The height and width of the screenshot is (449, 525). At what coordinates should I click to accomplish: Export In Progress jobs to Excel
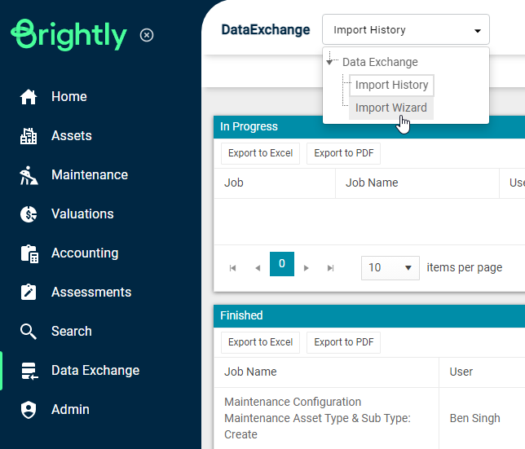click(260, 153)
